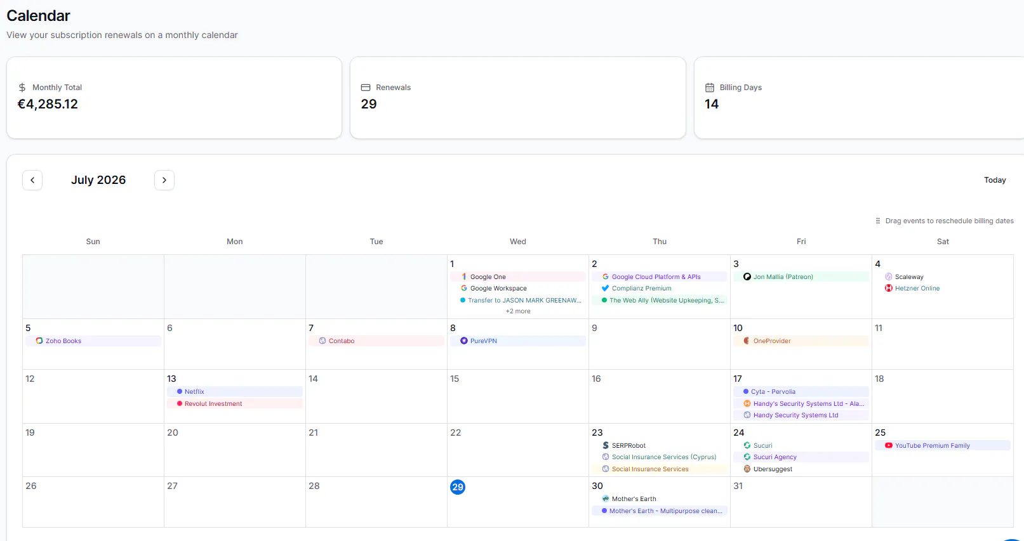Click the Google One icon on July 1
This screenshot has height=541, width=1024.
[464, 277]
